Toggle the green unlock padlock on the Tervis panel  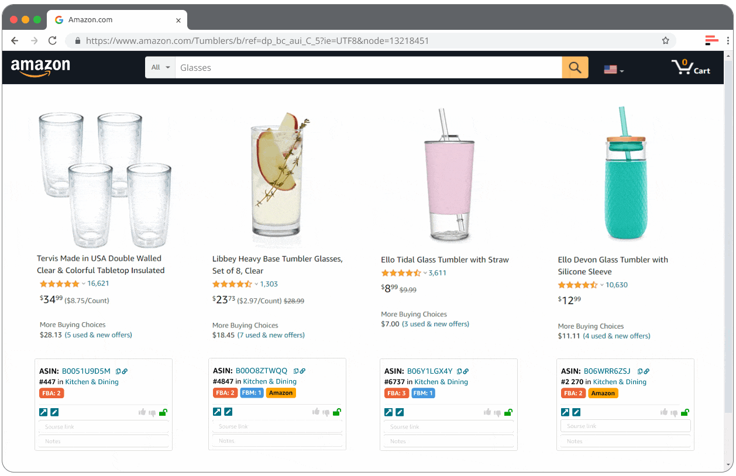pyautogui.click(x=163, y=412)
